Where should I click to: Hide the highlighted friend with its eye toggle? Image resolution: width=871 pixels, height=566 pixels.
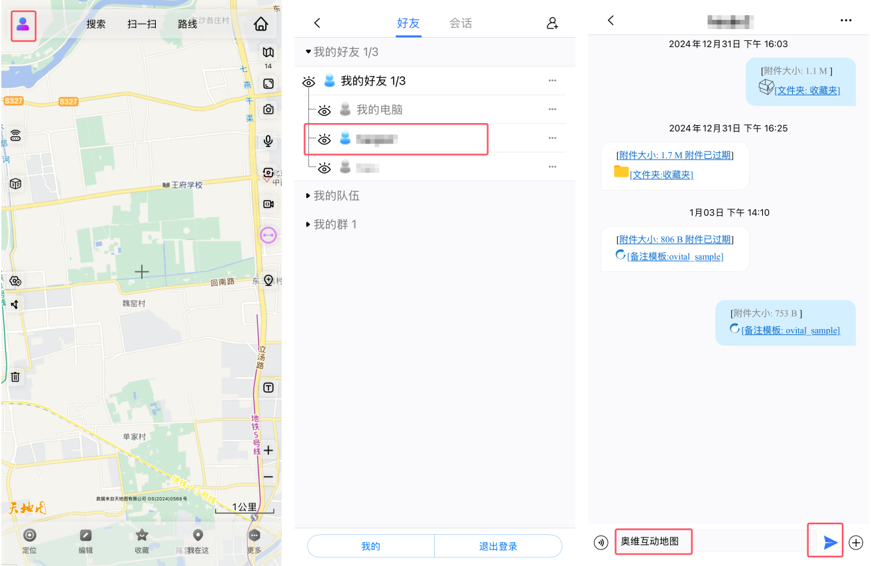pyautogui.click(x=324, y=139)
